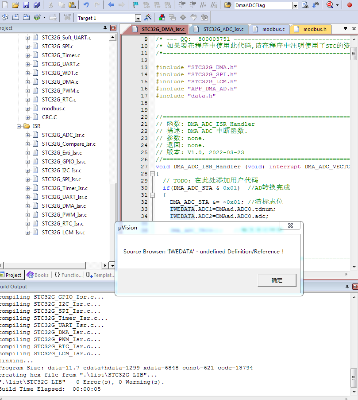Image resolution: width=358 pixels, height=400 pixels.
Task: Expand the STC32G_DMA_Isr.c tree node
Action: click(27, 206)
